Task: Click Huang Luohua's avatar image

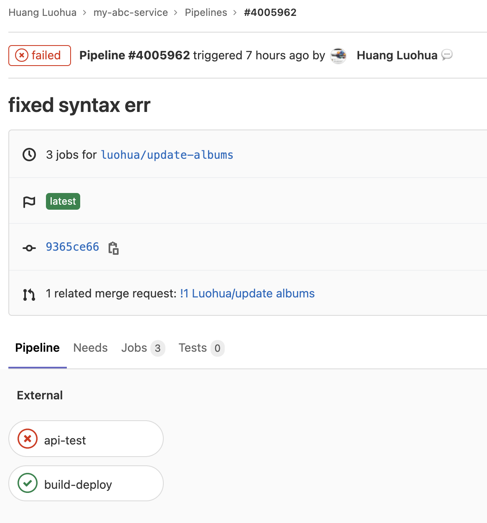Action: click(338, 56)
